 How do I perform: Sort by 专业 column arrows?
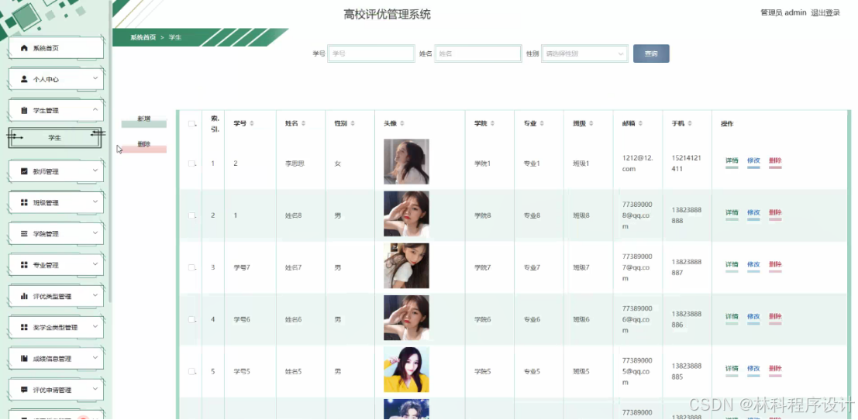pos(541,123)
